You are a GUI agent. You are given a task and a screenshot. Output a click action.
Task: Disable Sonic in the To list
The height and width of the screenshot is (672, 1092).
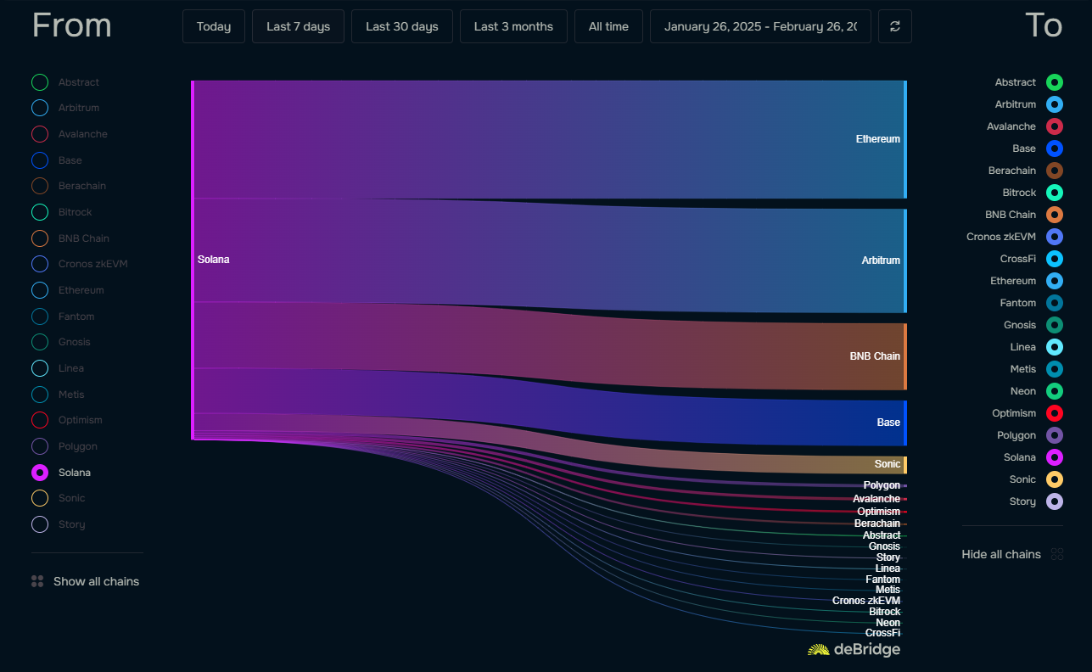tap(1055, 479)
